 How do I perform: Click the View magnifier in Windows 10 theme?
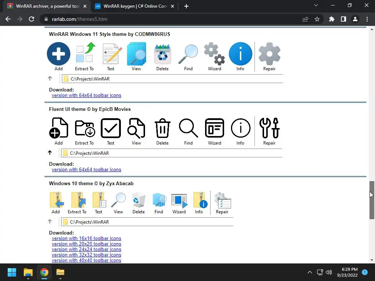[x=119, y=200]
